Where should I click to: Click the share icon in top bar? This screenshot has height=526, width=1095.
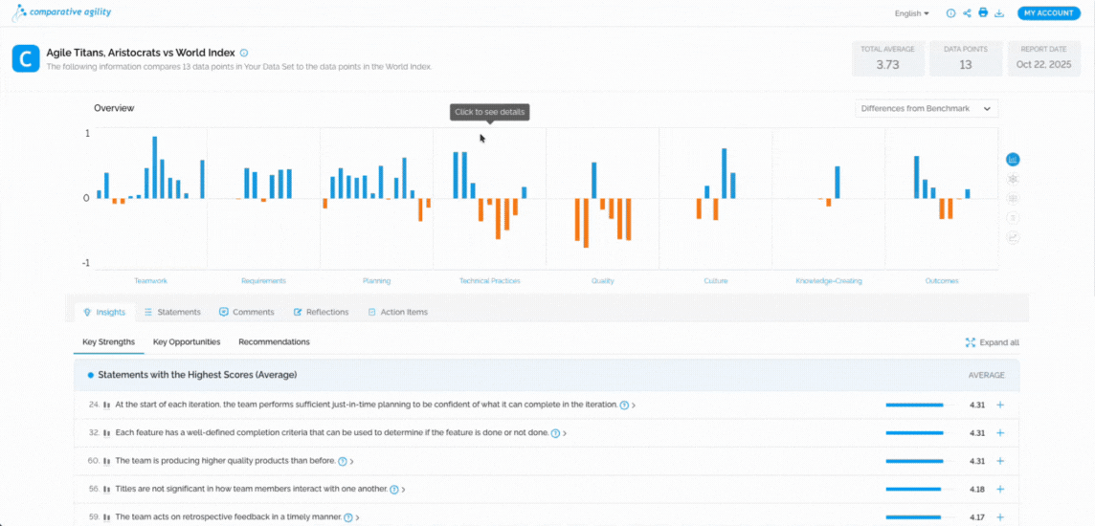click(x=967, y=13)
